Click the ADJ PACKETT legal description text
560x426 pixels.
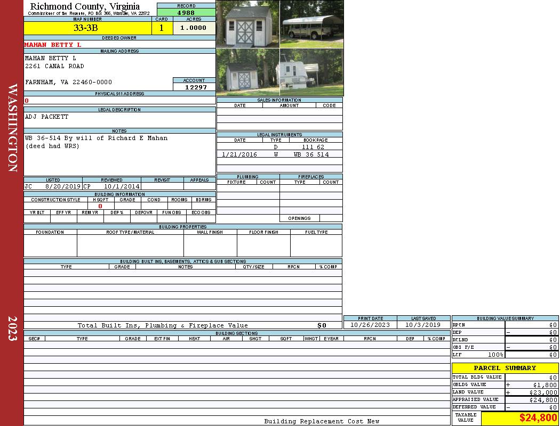coord(47,117)
